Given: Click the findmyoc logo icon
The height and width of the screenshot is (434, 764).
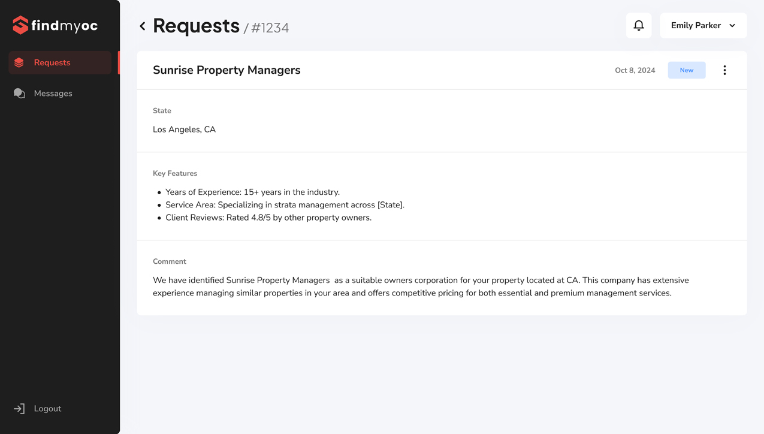Looking at the screenshot, I should 20,25.
